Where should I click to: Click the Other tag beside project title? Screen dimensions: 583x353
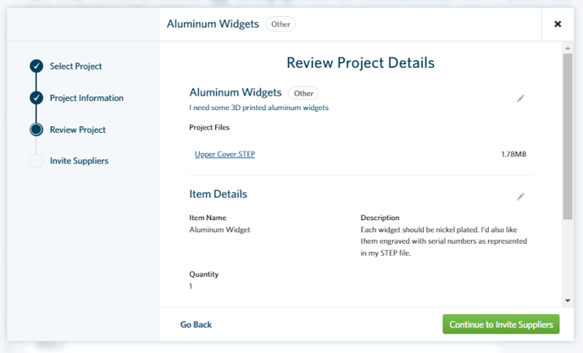coord(303,93)
